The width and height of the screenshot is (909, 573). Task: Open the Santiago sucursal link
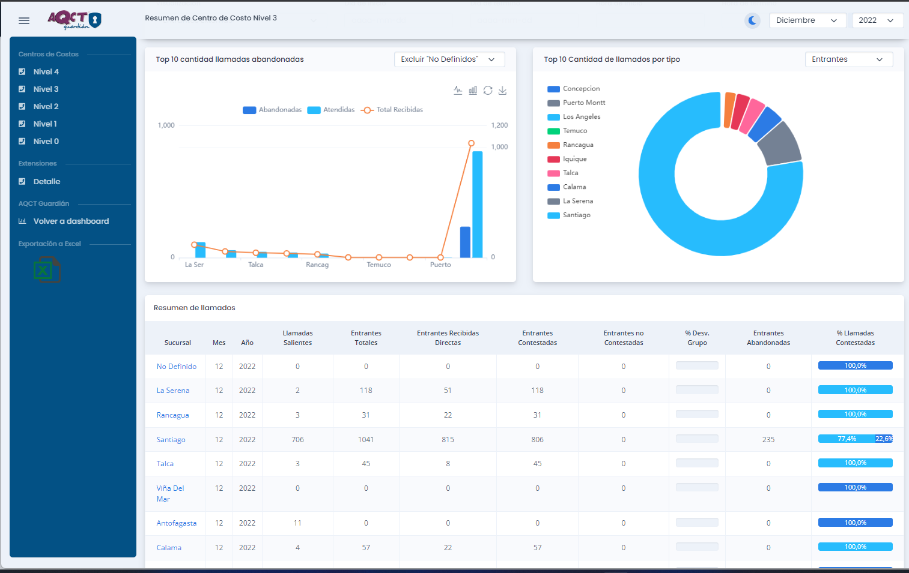pos(171,440)
